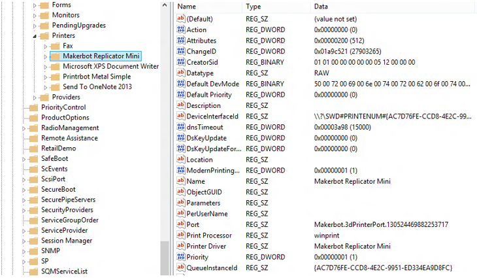Click the Default DevMode binary icon
This screenshot has height=278, width=477.
[181, 84]
